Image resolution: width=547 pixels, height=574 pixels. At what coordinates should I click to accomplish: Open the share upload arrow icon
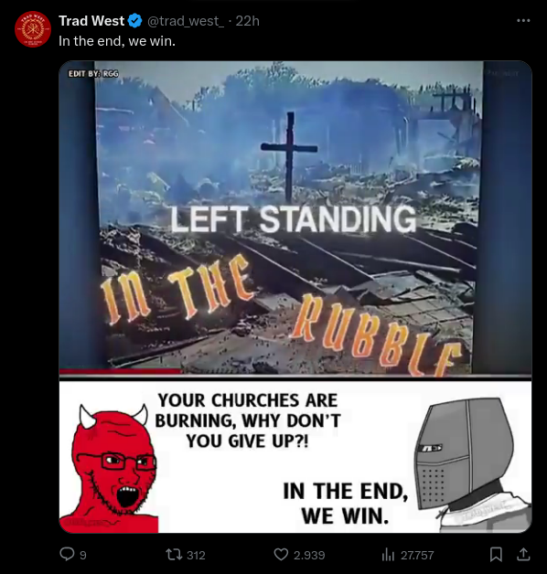(523, 554)
